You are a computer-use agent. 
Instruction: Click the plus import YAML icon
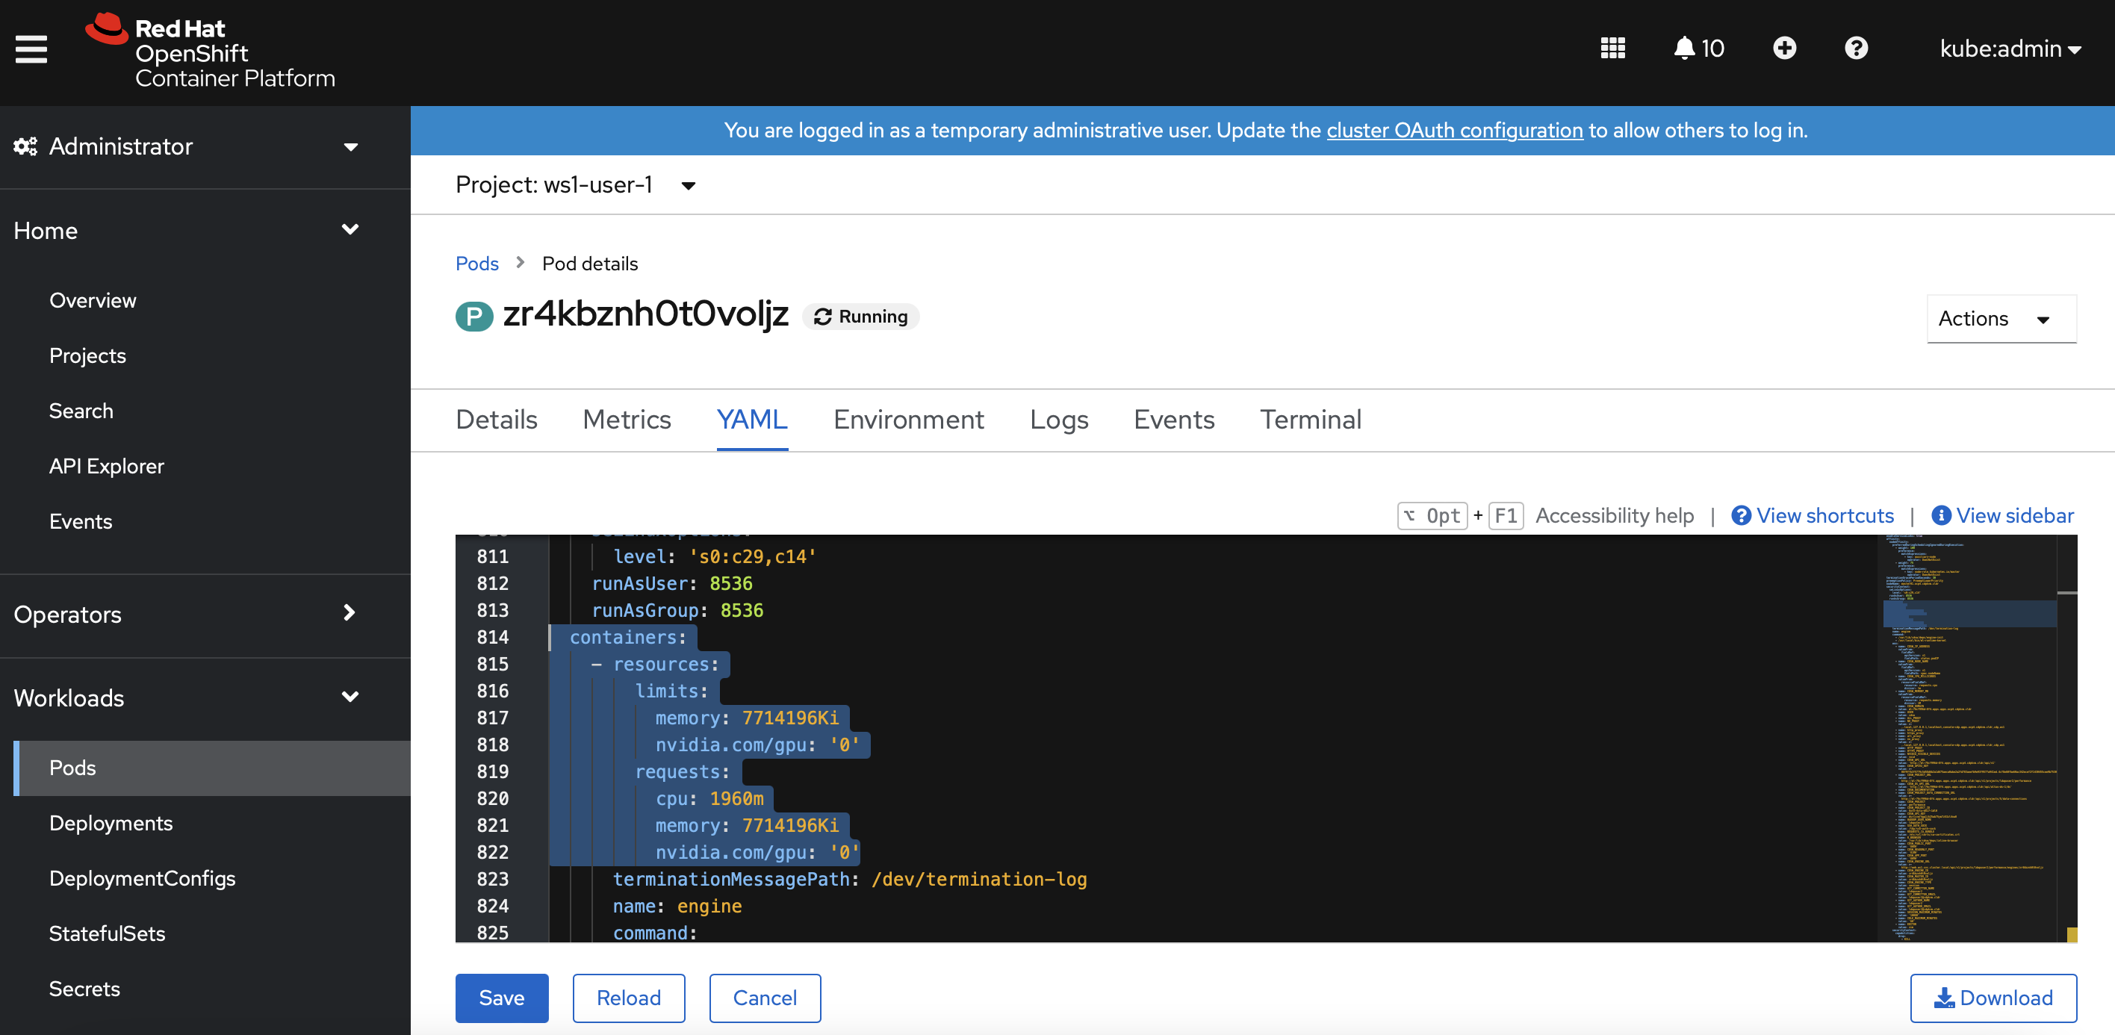click(x=1784, y=49)
